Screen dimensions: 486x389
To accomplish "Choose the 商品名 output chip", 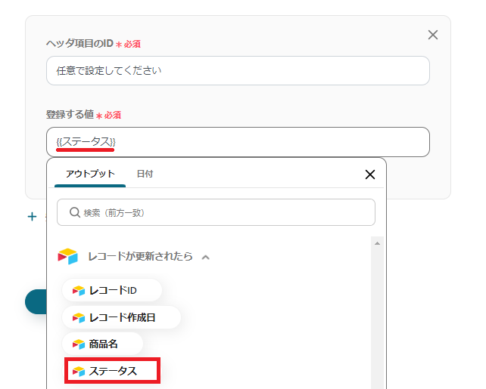I will coord(103,344).
